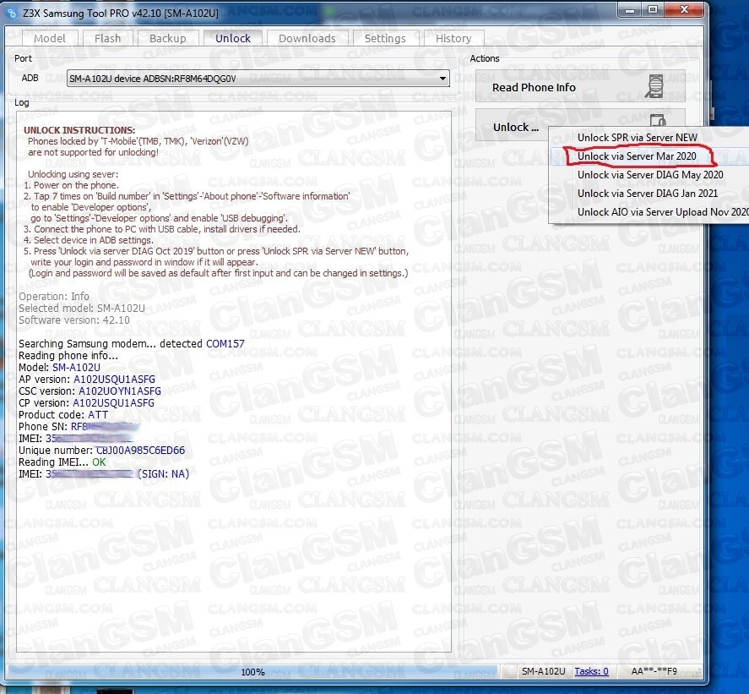Open the Settings tab
The width and height of the screenshot is (749, 694).
385,38
